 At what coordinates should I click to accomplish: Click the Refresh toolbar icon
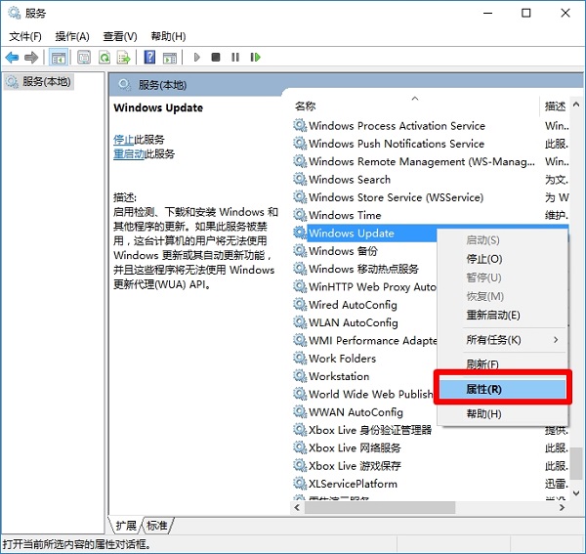[105, 58]
